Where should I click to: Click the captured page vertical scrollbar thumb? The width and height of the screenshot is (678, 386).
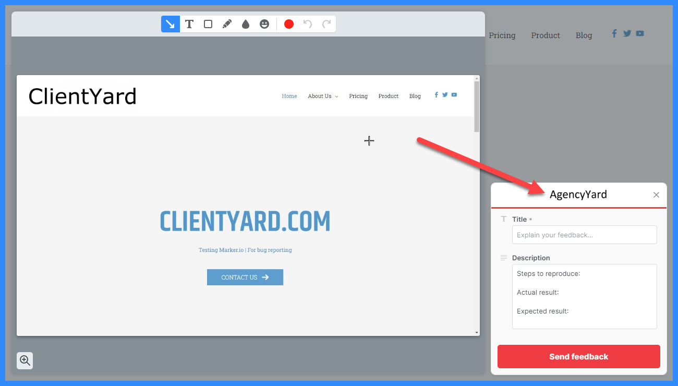(x=477, y=106)
